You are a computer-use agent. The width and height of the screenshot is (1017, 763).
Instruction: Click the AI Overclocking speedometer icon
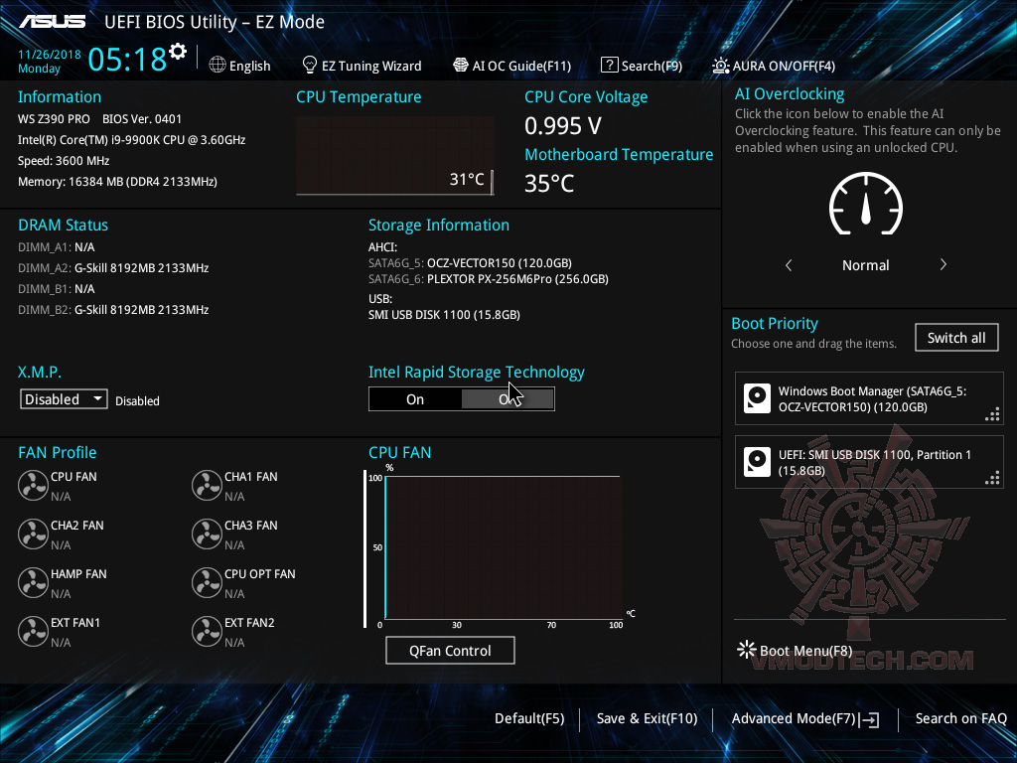[x=866, y=204]
